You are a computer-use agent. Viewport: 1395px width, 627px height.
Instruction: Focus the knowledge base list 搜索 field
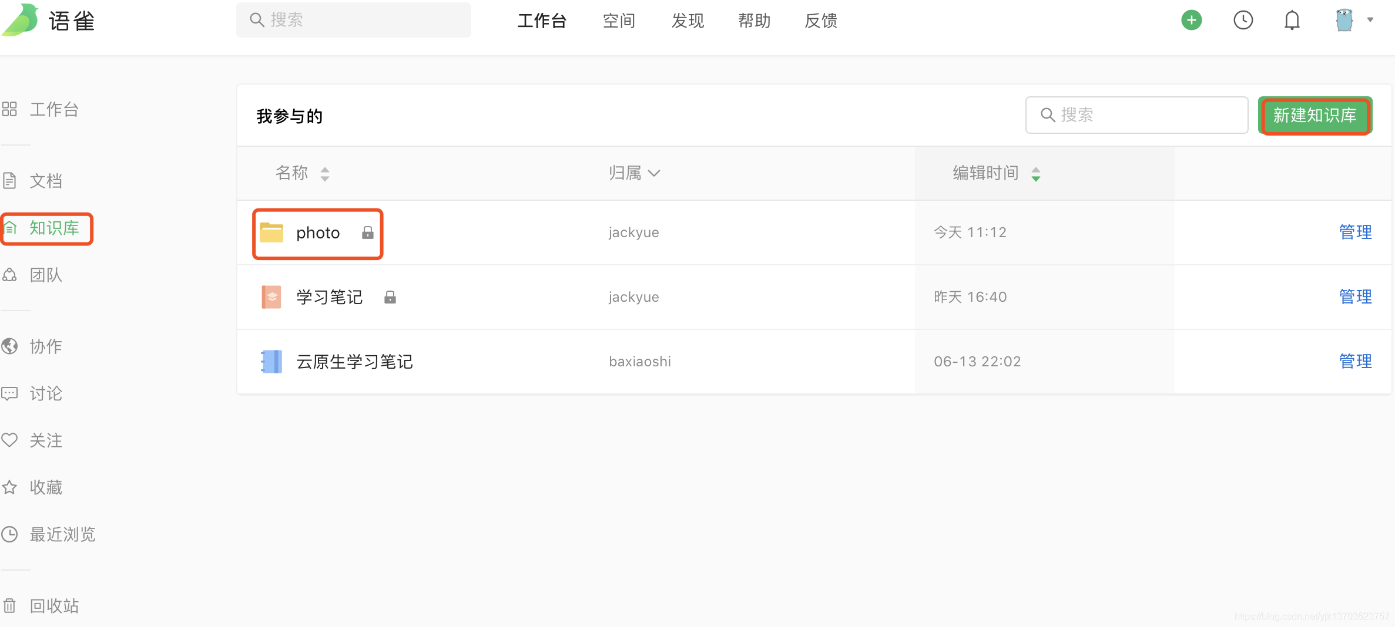[x=1136, y=115]
